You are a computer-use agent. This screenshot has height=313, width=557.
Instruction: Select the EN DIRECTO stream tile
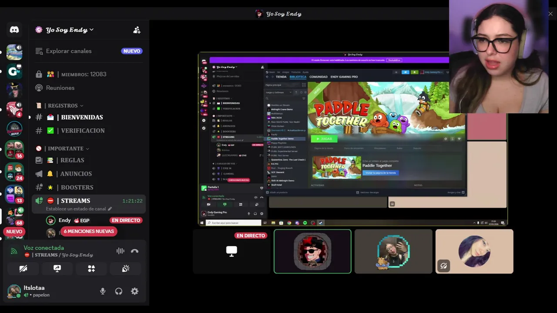(x=232, y=252)
